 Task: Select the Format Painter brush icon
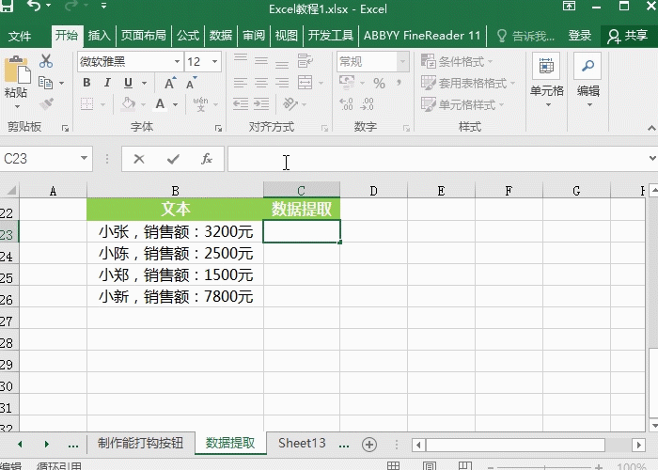click(46, 103)
